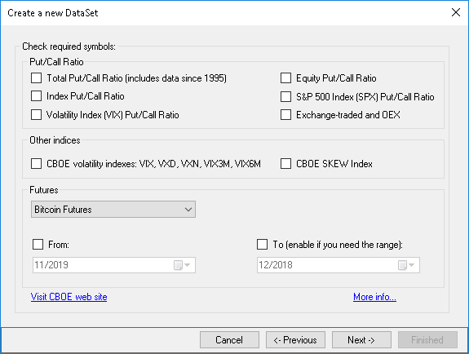Enable the CBOE SKEW Index checkbox
The width and height of the screenshot is (469, 354).
[x=286, y=164]
